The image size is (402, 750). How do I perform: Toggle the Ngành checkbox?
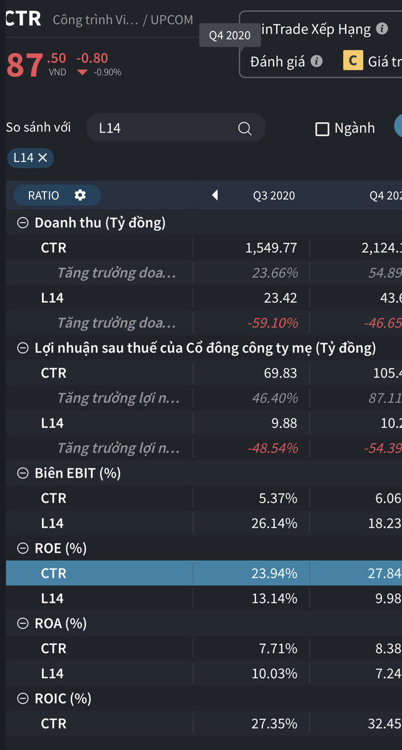(322, 129)
